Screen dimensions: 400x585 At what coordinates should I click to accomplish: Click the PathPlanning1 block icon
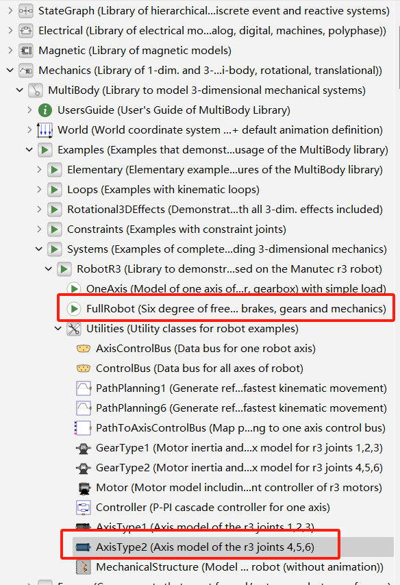(x=83, y=388)
